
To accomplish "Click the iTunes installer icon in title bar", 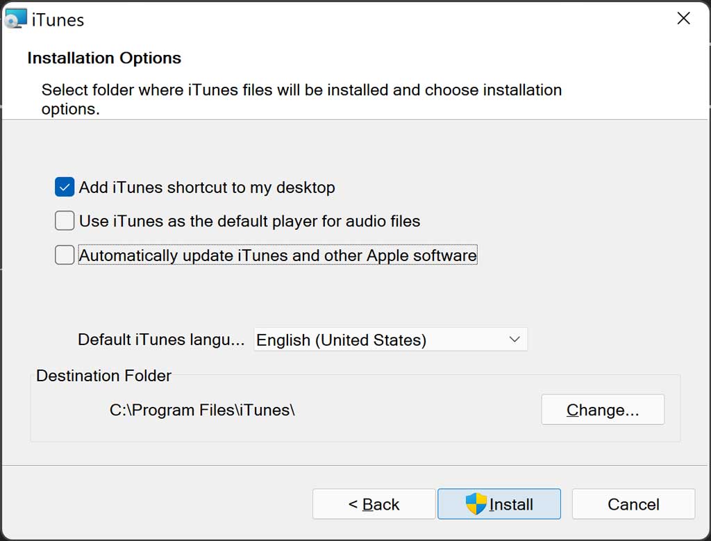I will 16,19.
